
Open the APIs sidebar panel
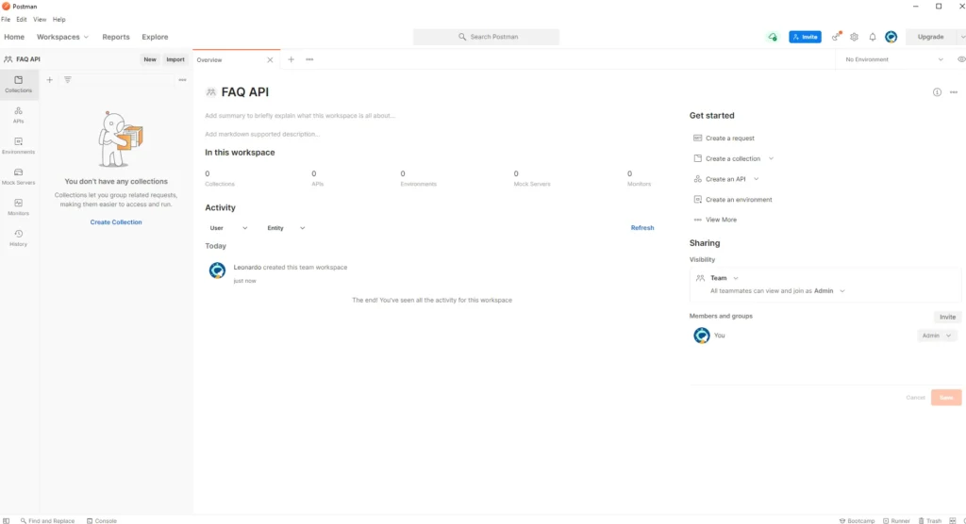coord(19,115)
